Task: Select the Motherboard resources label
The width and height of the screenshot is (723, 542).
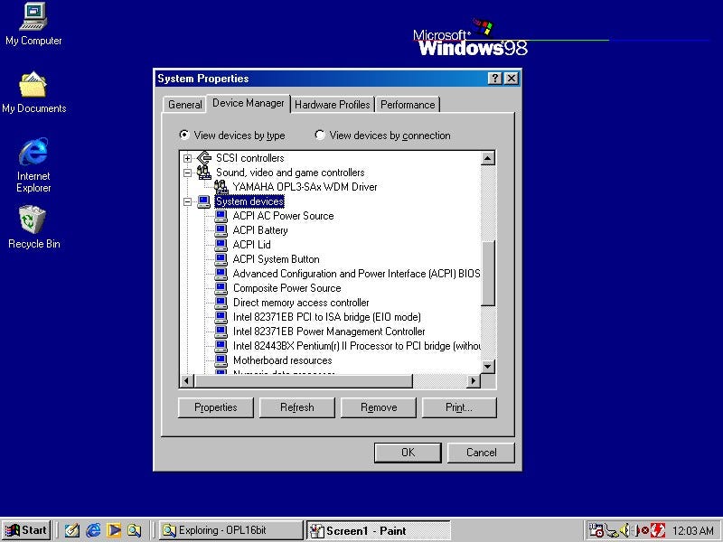Action: [282, 360]
